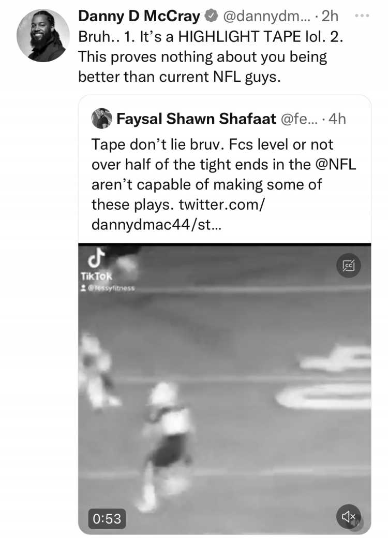
Task: Click the 0:53 video duration badge
Action: click(x=107, y=518)
